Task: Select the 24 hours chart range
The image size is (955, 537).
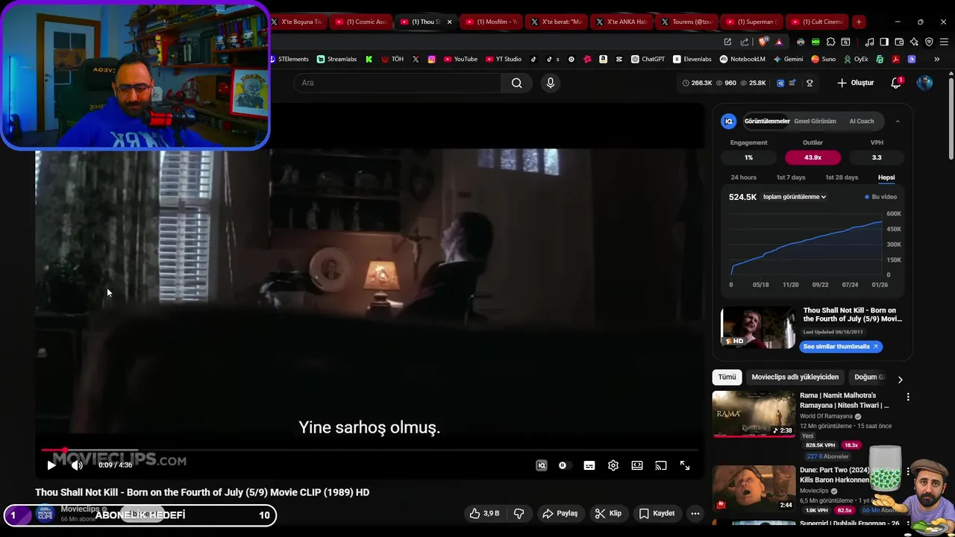Action: click(x=744, y=178)
